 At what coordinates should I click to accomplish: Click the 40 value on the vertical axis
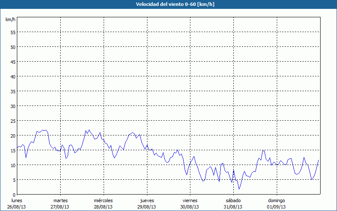click(13, 76)
